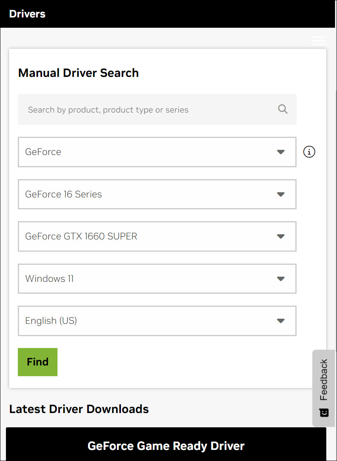Change the GeForce GTX 1660 SUPER product selection

pyautogui.click(x=151, y=237)
